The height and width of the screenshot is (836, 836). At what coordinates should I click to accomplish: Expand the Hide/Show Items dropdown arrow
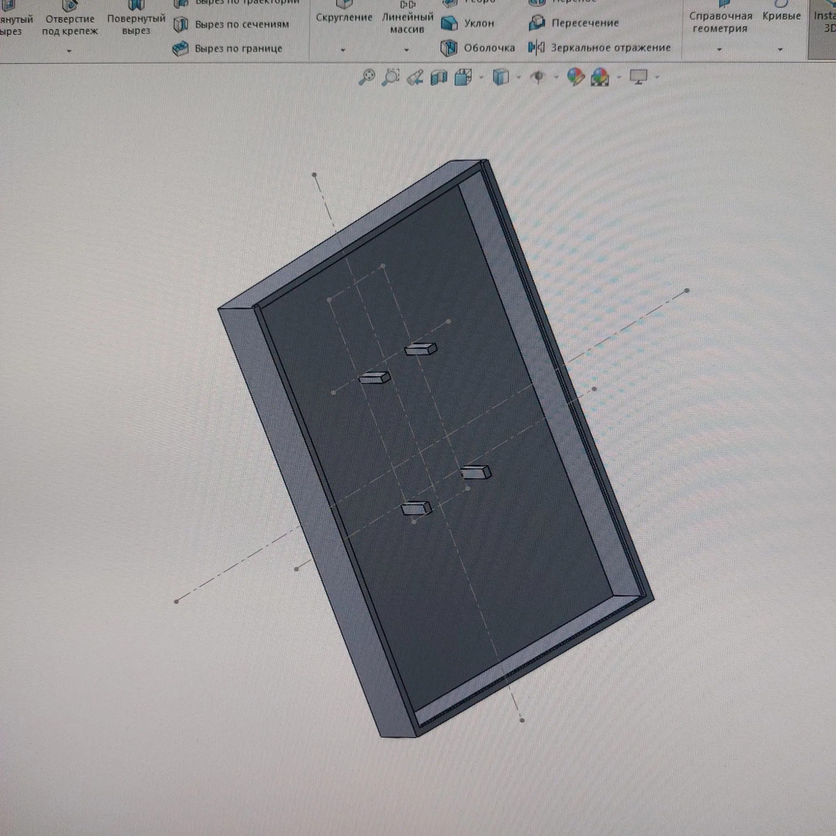[x=556, y=78]
